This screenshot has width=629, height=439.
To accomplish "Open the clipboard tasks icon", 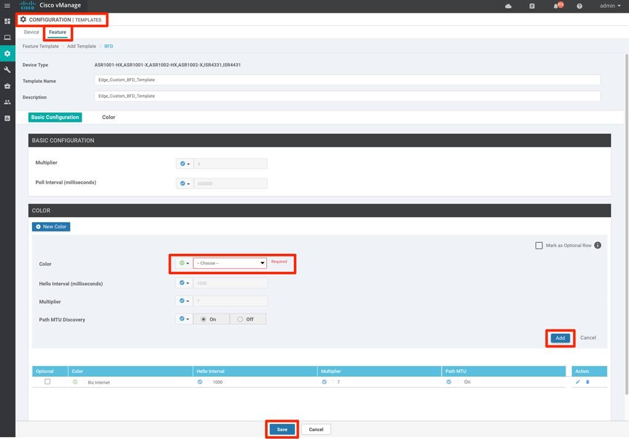I will 532,6.
